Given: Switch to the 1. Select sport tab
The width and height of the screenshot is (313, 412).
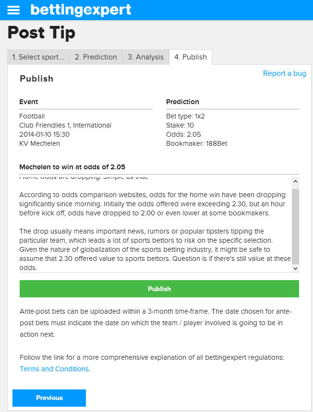Looking at the screenshot, I should point(38,57).
